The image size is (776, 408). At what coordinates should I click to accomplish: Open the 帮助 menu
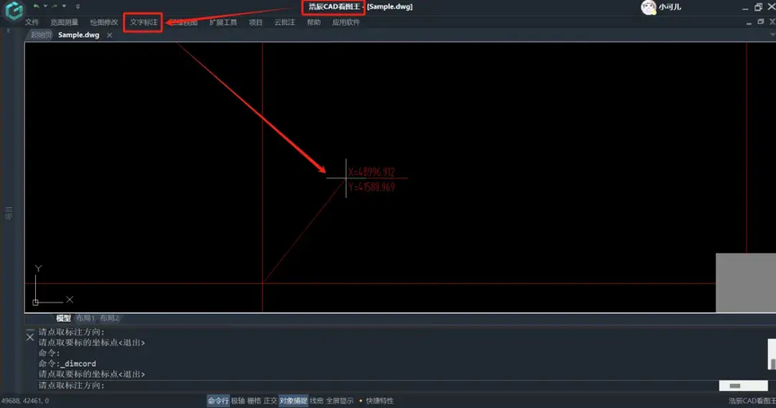(x=313, y=22)
